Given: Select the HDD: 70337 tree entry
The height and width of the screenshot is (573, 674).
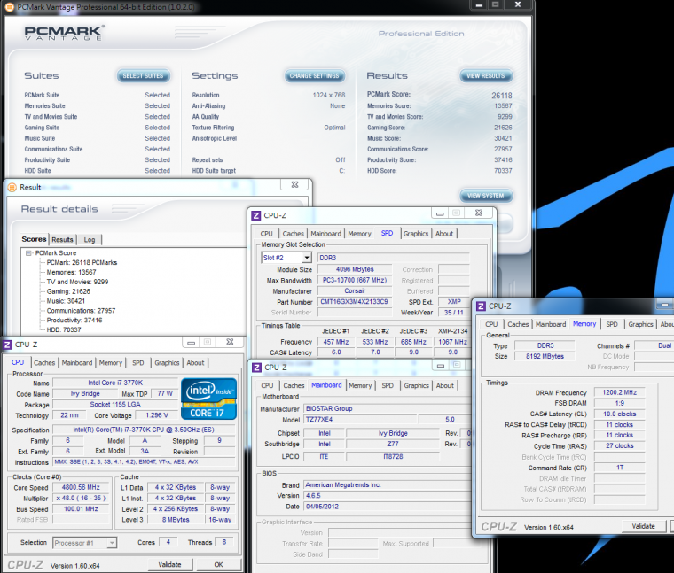Looking at the screenshot, I should [x=62, y=329].
